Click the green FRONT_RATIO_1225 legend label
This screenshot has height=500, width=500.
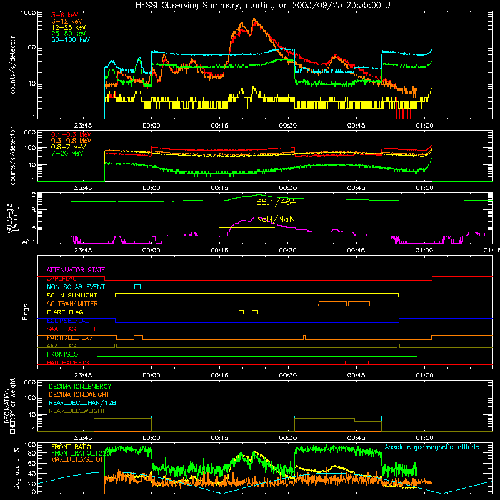click(81, 454)
